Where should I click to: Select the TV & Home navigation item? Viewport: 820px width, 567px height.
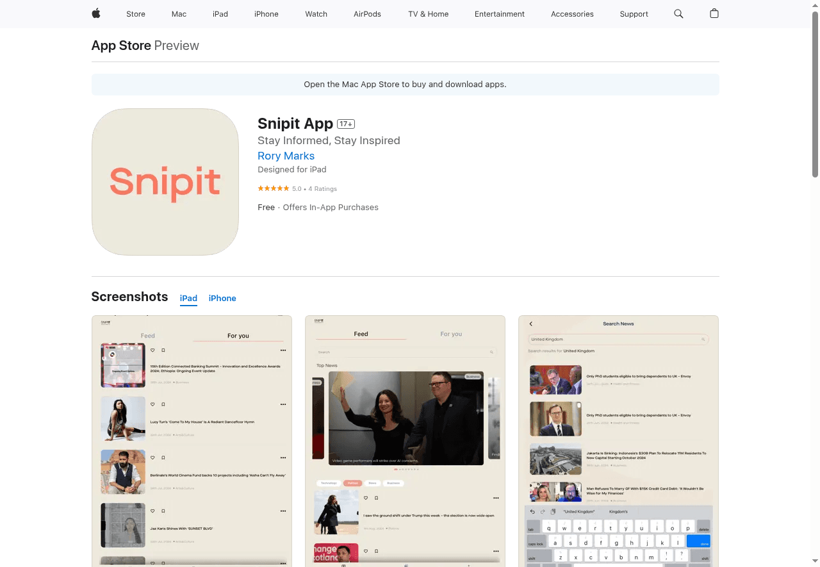coord(428,14)
